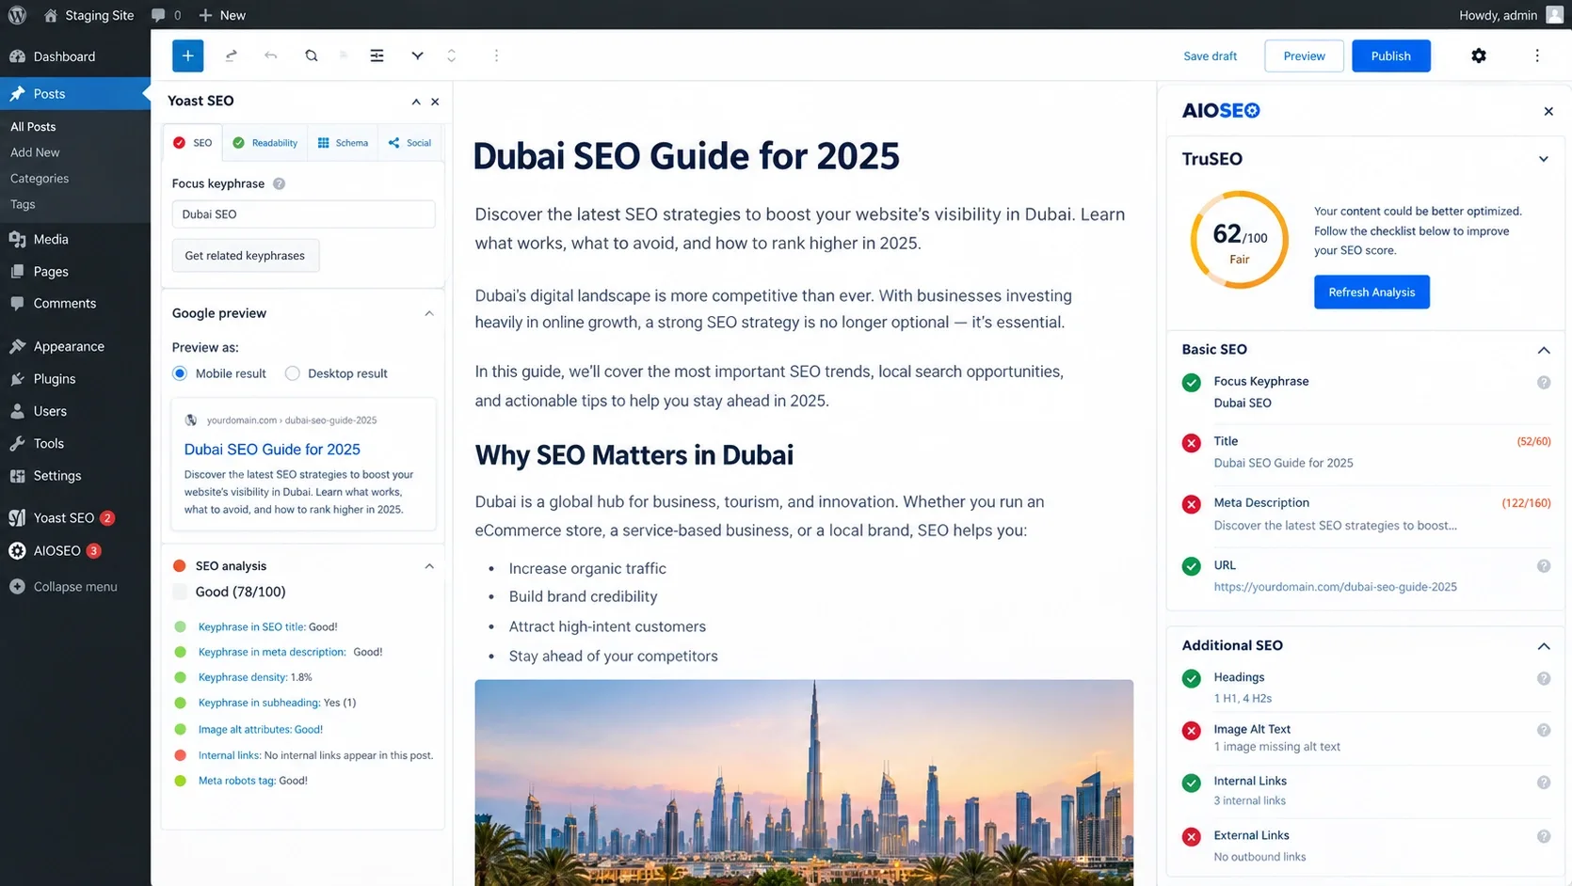Click the Settings icon in sidebar

[x=17, y=475]
